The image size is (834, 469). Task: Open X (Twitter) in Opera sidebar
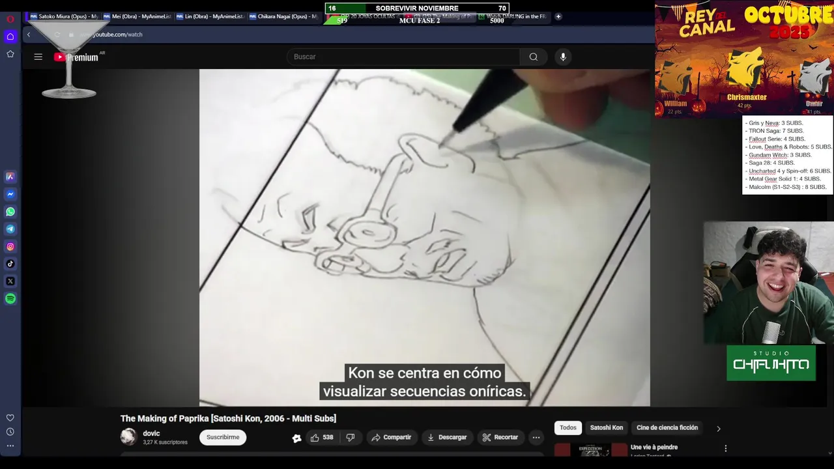pyautogui.click(x=10, y=281)
